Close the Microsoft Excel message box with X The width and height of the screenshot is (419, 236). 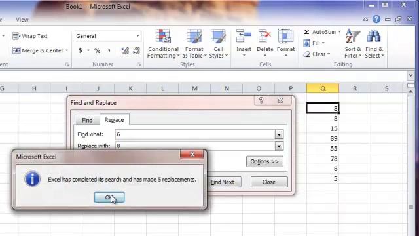(x=192, y=155)
